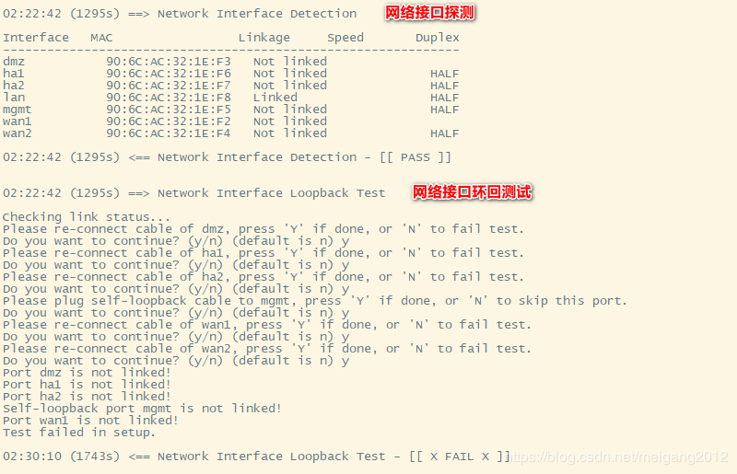Click the 'Network Interface Loopback Test' start heading
The image size is (737, 474).
coord(271,193)
